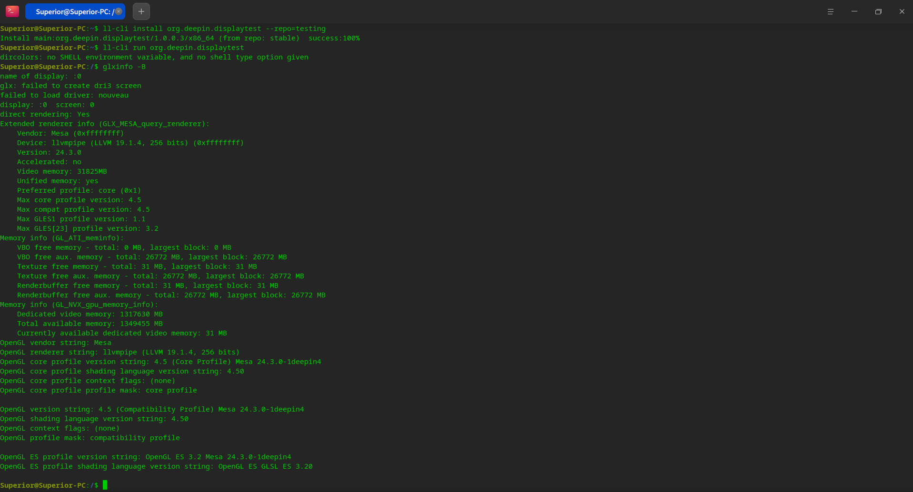The height and width of the screenshot is (492, 913).
Task: Click 'glx: failed to create dri3 screen'
Action: pyautogui.click(x=70, y=86)
